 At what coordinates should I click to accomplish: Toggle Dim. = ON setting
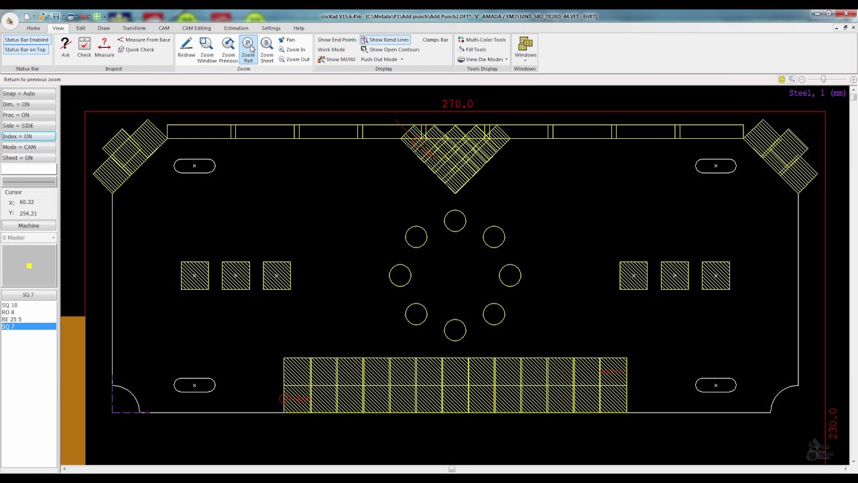point(29,104)
